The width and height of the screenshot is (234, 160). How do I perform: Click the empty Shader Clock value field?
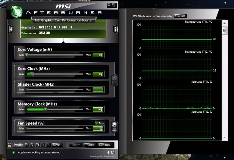(98, 89)
